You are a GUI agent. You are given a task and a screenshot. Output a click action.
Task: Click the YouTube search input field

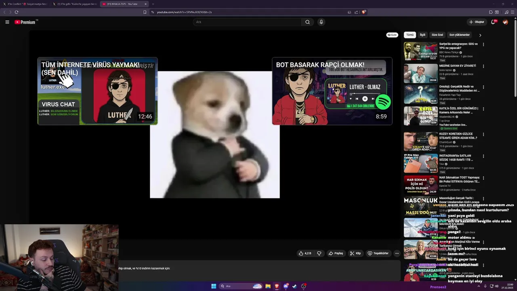247,22
